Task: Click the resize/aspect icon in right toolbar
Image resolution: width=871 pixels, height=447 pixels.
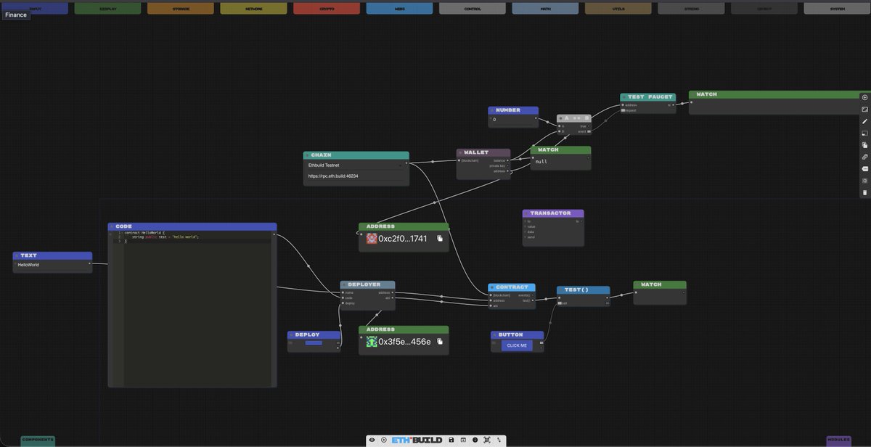Action: tap(864, 109)
